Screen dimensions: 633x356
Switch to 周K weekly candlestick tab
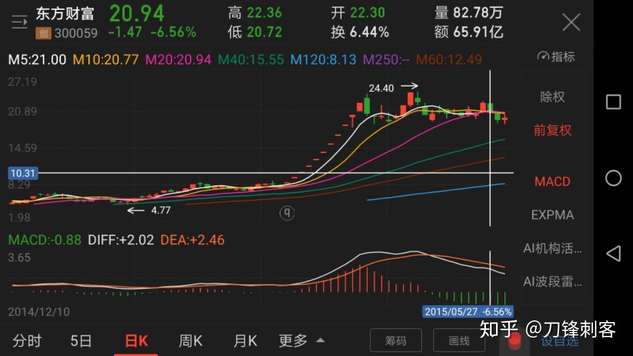190,340
